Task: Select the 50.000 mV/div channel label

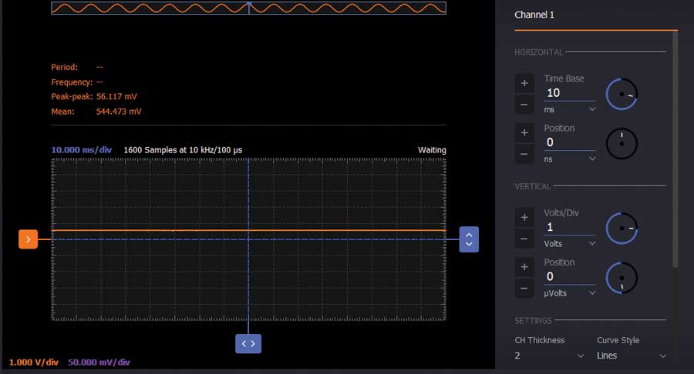Action: point(99,362)
